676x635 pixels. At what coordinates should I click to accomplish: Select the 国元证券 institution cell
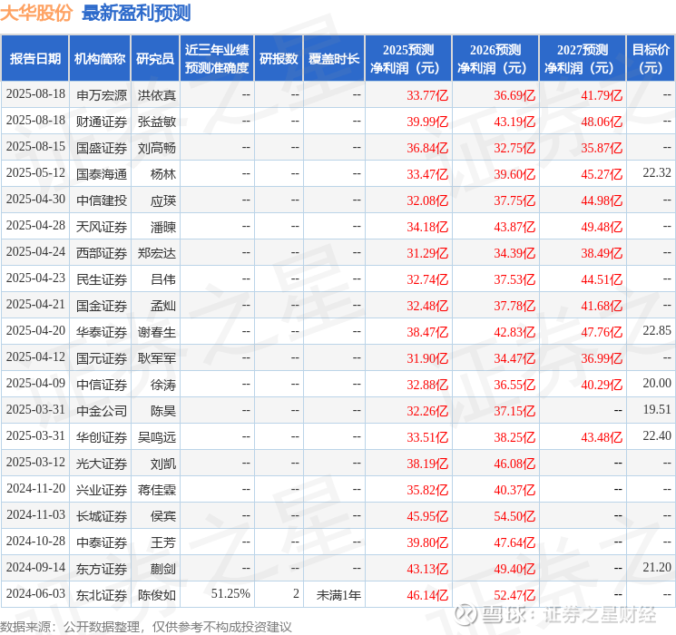(102, 357)
